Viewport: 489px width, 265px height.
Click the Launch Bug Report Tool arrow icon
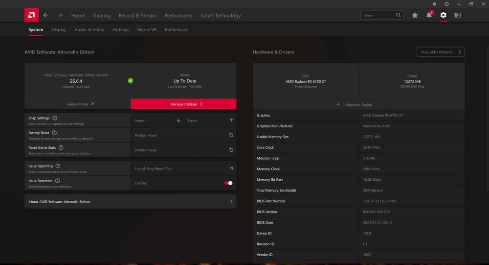(x=231, y=168)
